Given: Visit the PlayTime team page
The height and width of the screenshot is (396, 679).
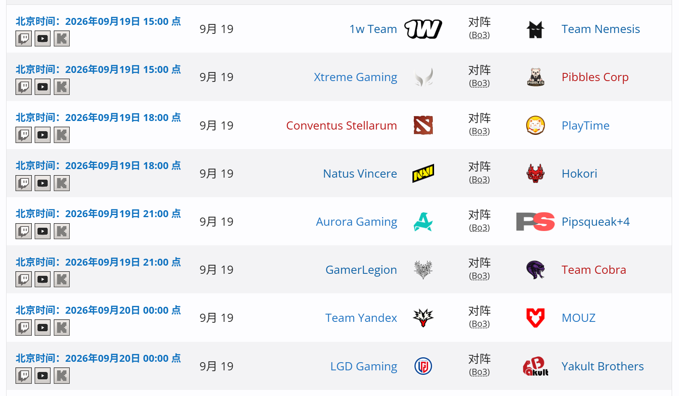Looking at the screenshot, I should point(586,125).
